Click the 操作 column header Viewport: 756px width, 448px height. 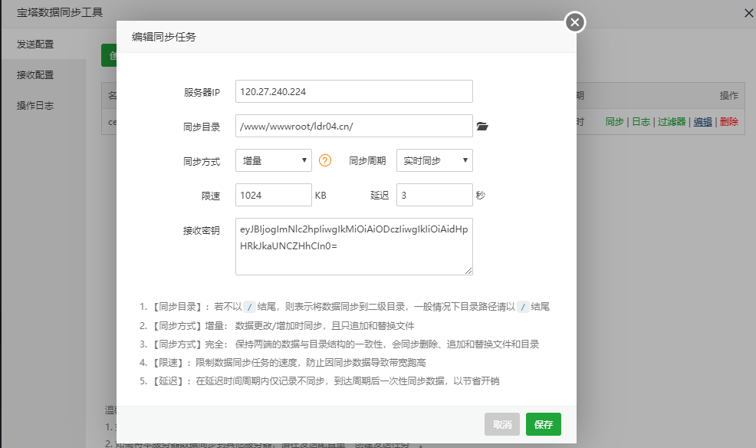click(729, 95)
